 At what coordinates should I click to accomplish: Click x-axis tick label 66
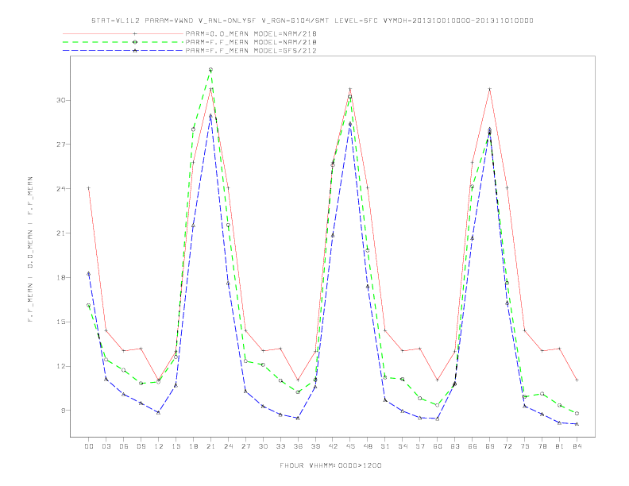473,446
